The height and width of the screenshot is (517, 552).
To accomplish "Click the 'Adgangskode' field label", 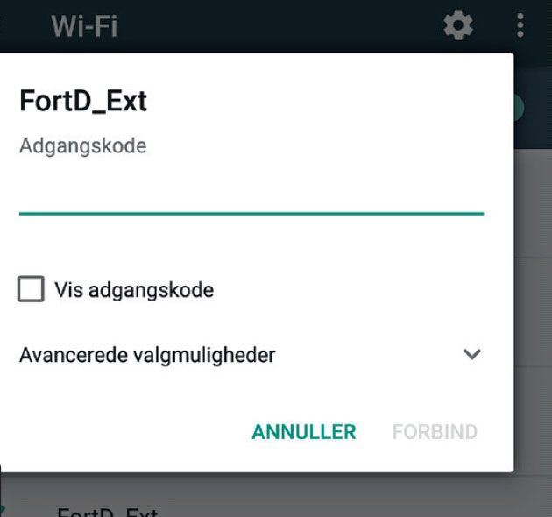I will point(82,145).
